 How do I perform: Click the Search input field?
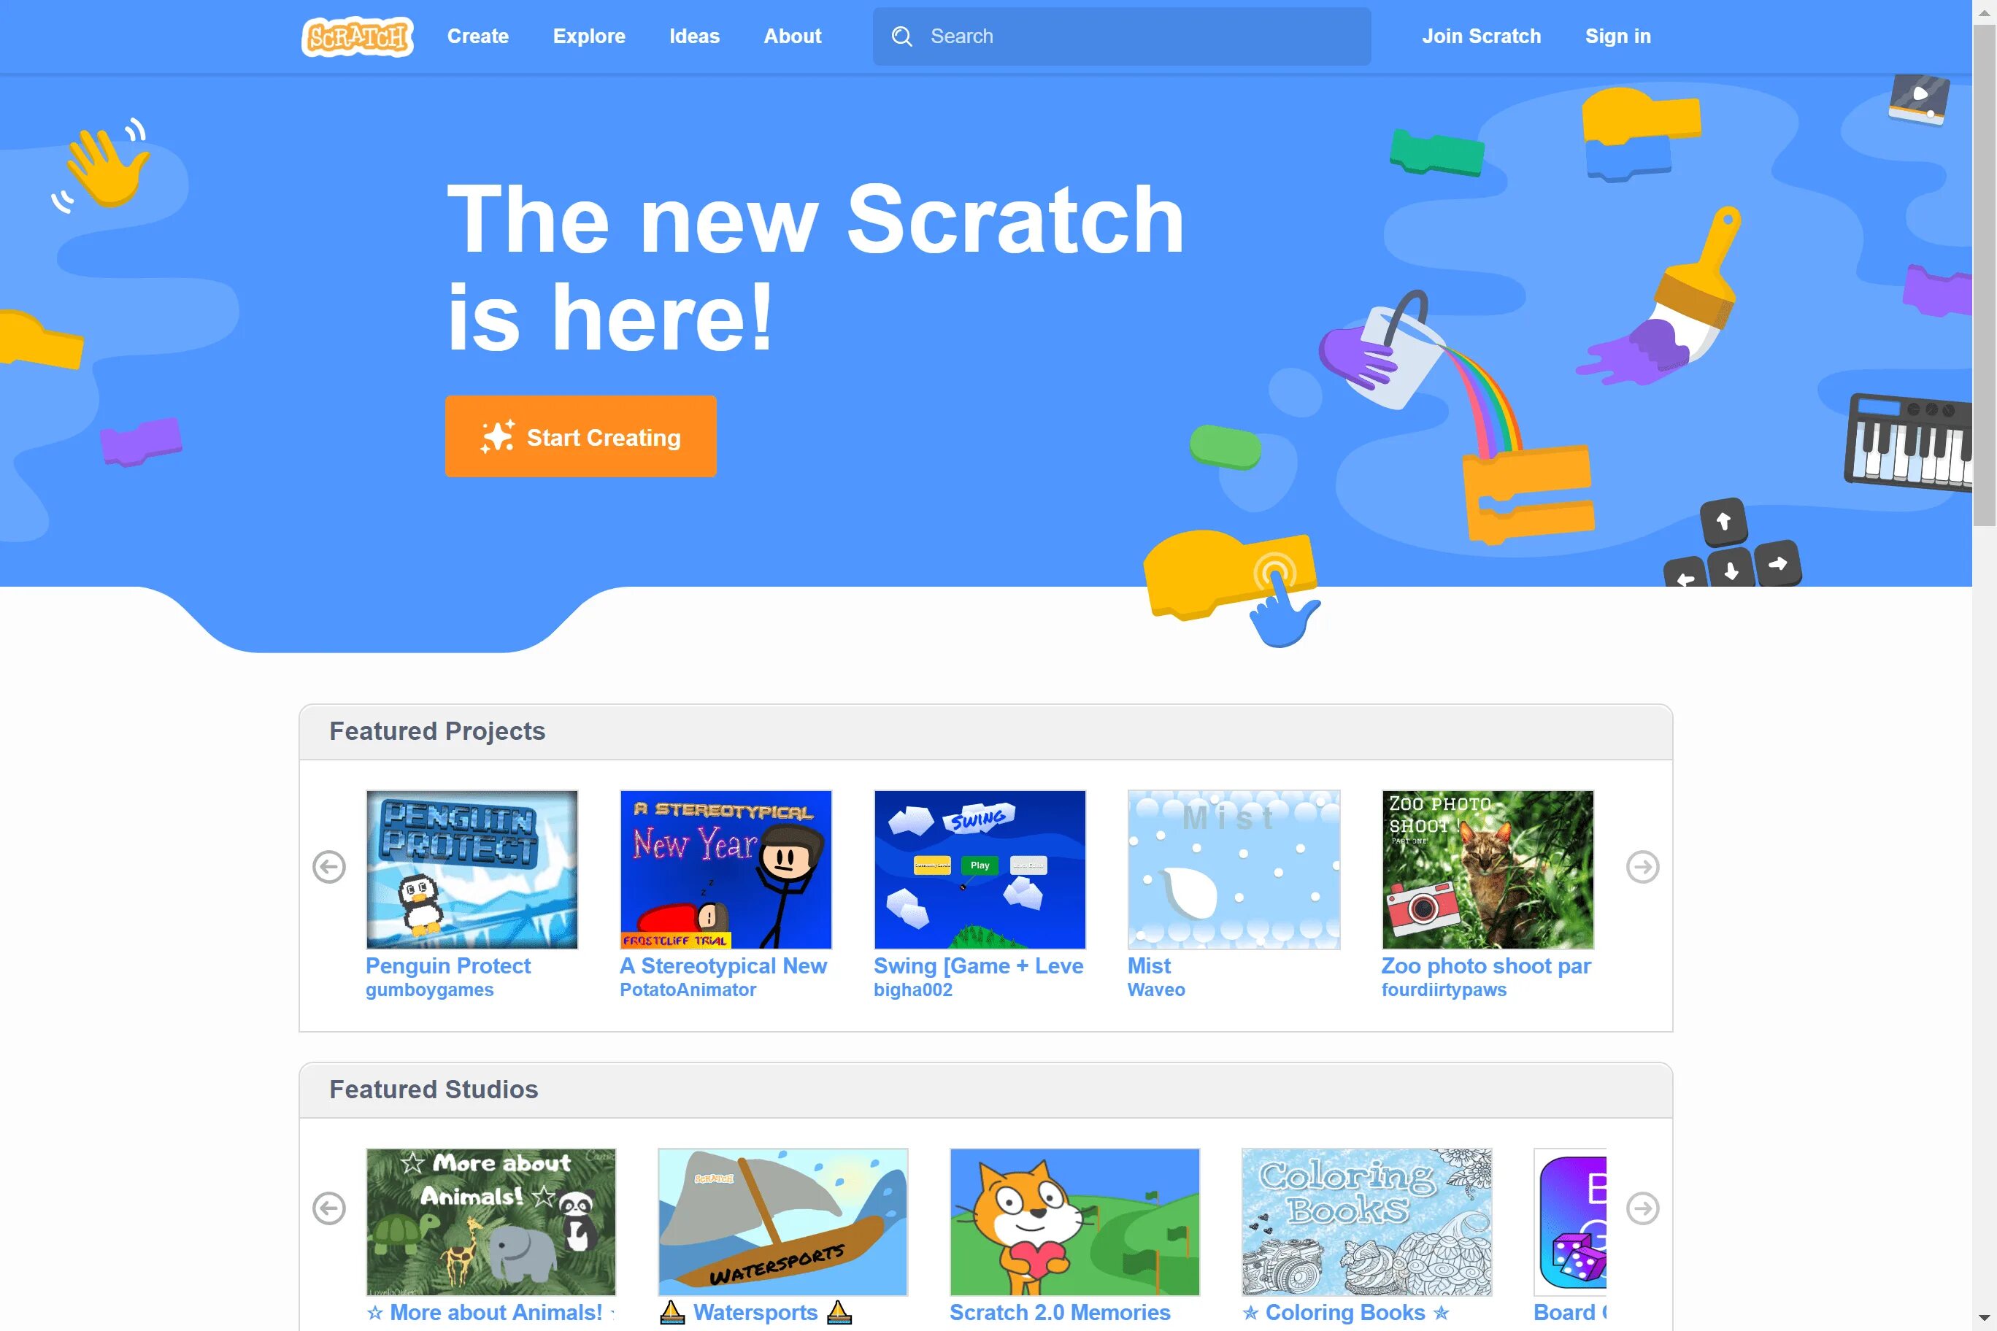coord(1120,36)
